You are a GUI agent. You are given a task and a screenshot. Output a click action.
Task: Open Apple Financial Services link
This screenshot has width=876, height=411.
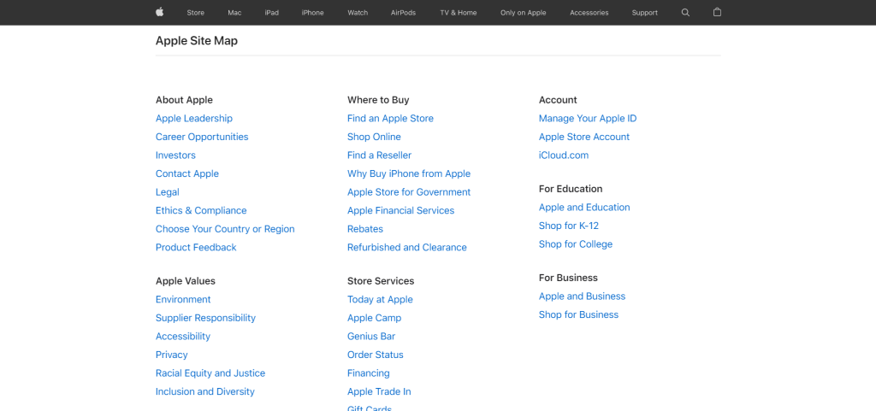click(400, 210)
